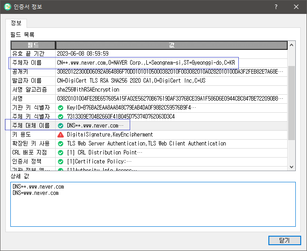
Task: Select the 키 용도 field name
Action: [22, 135]
